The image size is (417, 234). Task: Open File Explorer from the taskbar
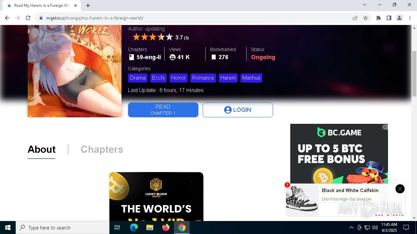coord(150,227)
